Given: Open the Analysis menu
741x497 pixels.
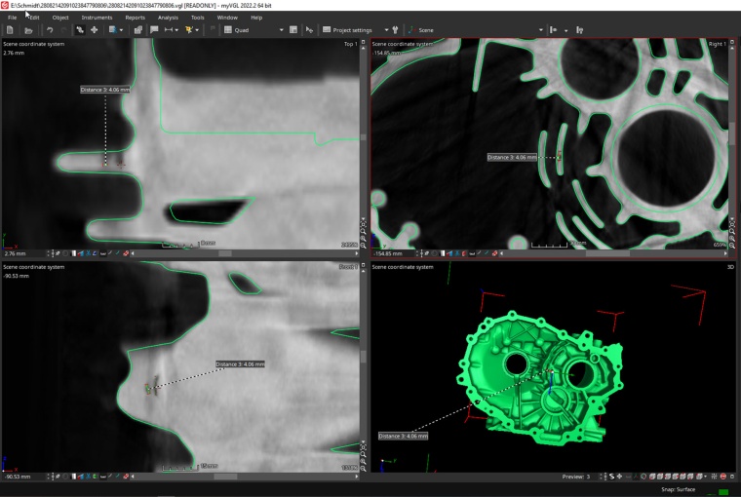Looking at the screenshot, I should pyautogui.click(x=168, y=18).
